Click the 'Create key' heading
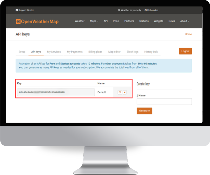The width and height of the screenshot is (210, 175). pyautogui.click(x=143, y=84)
